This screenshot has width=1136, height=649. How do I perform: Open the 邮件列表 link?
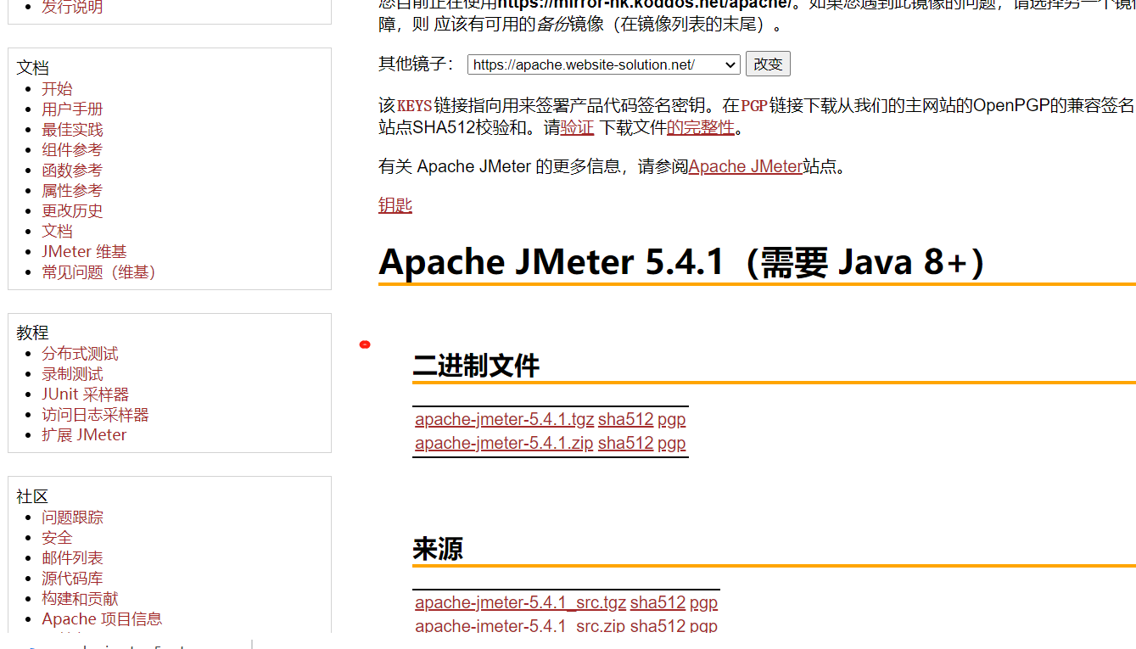pos(72,557)
